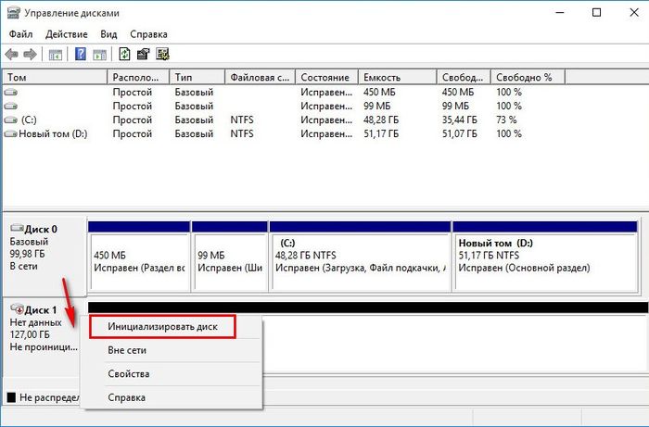This screenshot has width=649, height=427.
Task: Click the drive icon next to (C:)
Action: click(x=11, y=119)
